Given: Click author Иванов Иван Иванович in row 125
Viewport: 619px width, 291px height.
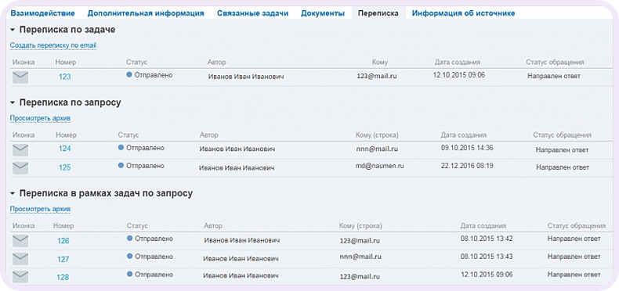Looking at the screenshot, I should [237, 167].
